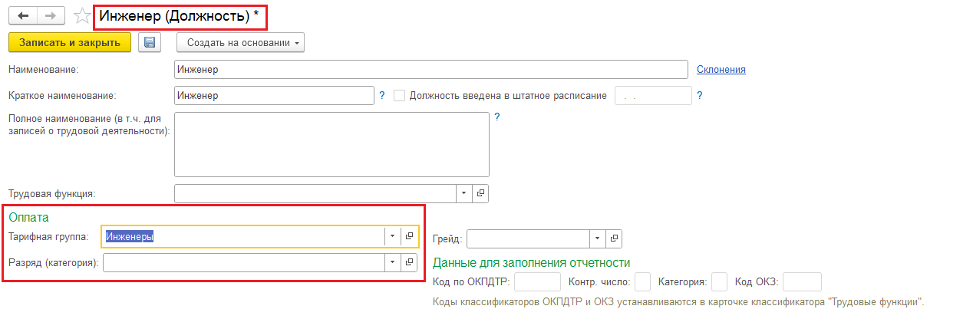This screenshot has height=319, width=973.
Task: Click the back navigation arrow
Action: 23,15
